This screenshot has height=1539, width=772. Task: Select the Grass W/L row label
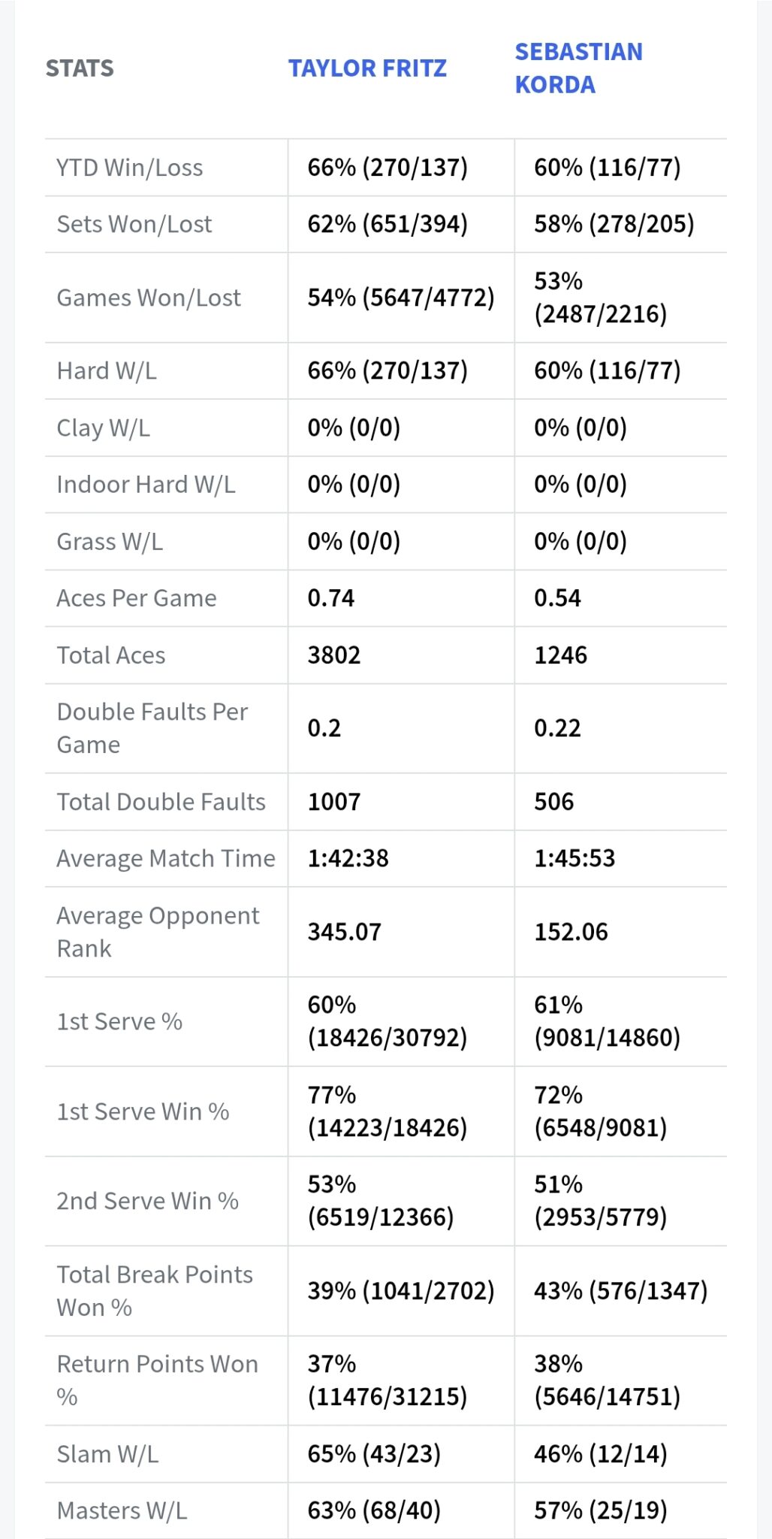[110, 542]
